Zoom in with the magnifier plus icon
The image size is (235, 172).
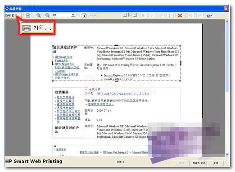tap(38, 15)
